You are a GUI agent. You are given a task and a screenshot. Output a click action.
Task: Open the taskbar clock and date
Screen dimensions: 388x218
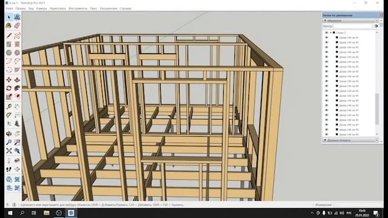pos(362,213)
